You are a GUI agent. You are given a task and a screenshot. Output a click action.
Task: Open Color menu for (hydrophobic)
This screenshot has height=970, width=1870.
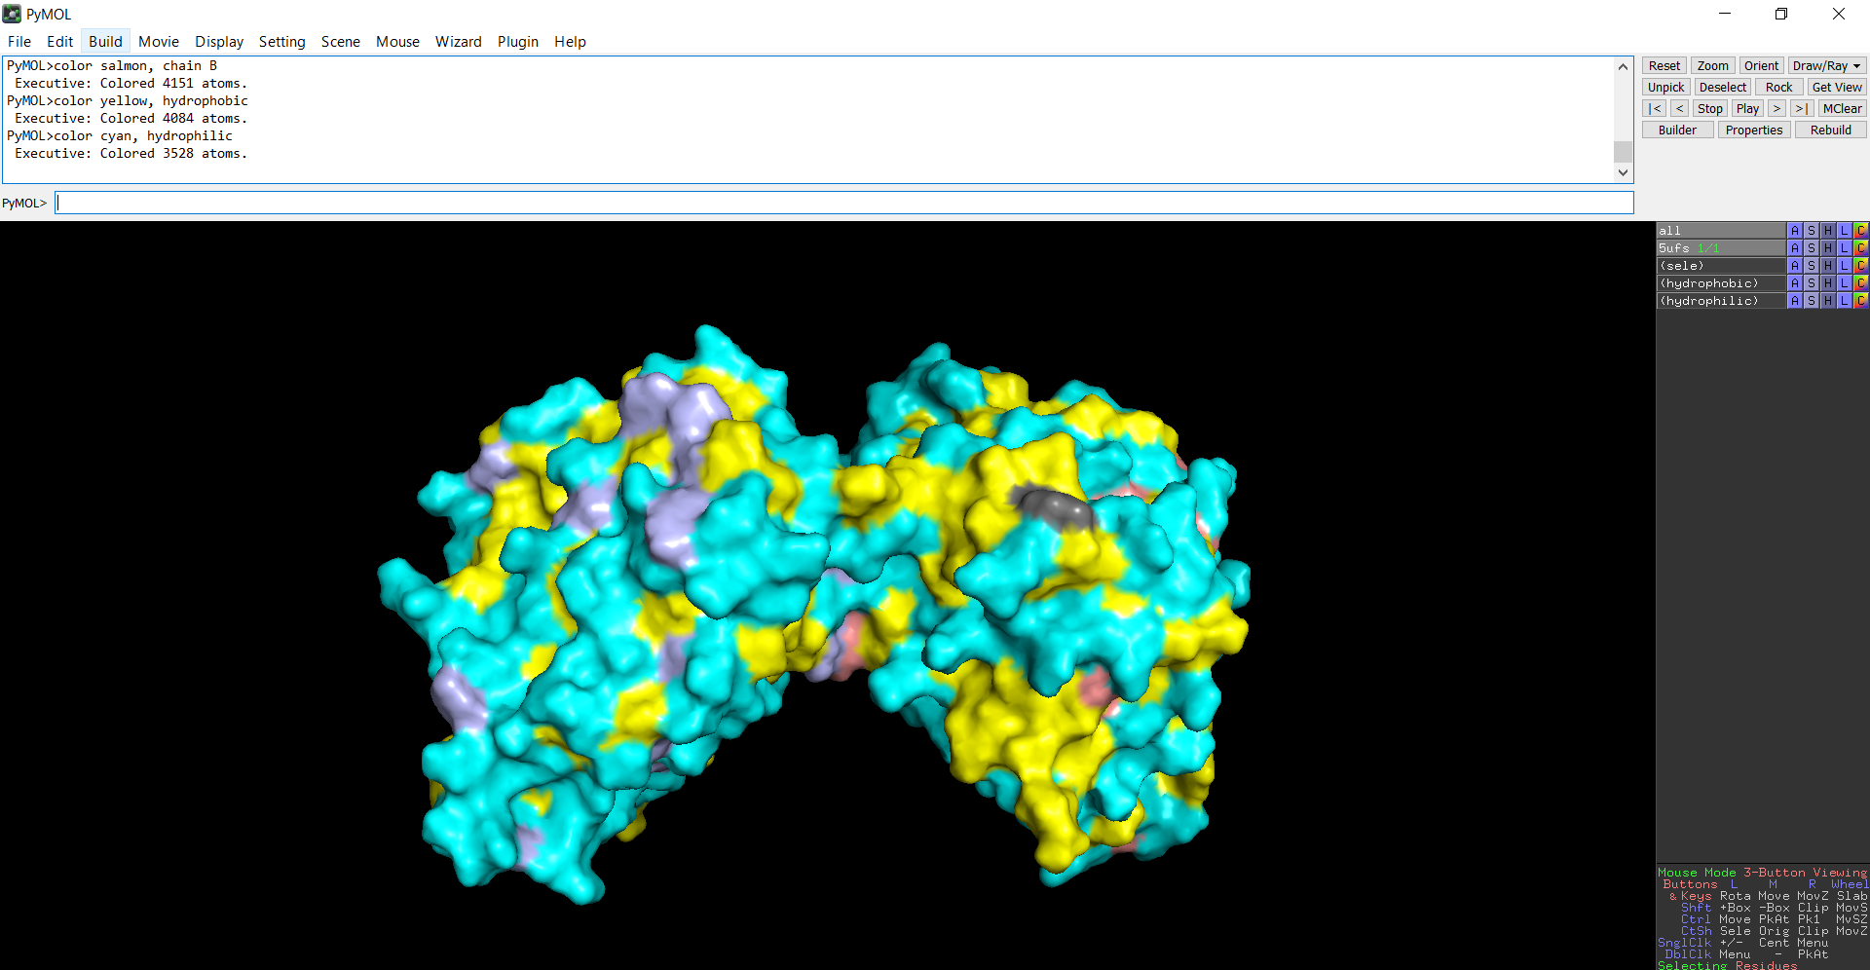(x=1860, y=283)
